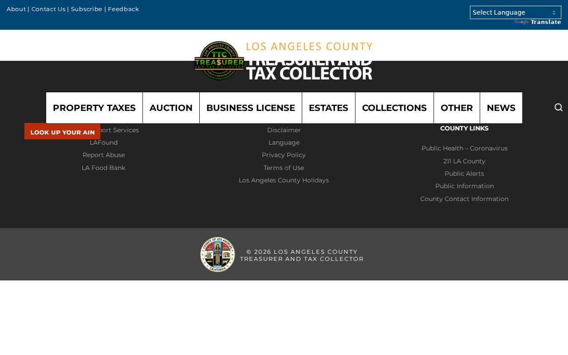Click the Look Up Your AIN button
The width and height of the screenshot is (568, 355).
pos(62,131)
